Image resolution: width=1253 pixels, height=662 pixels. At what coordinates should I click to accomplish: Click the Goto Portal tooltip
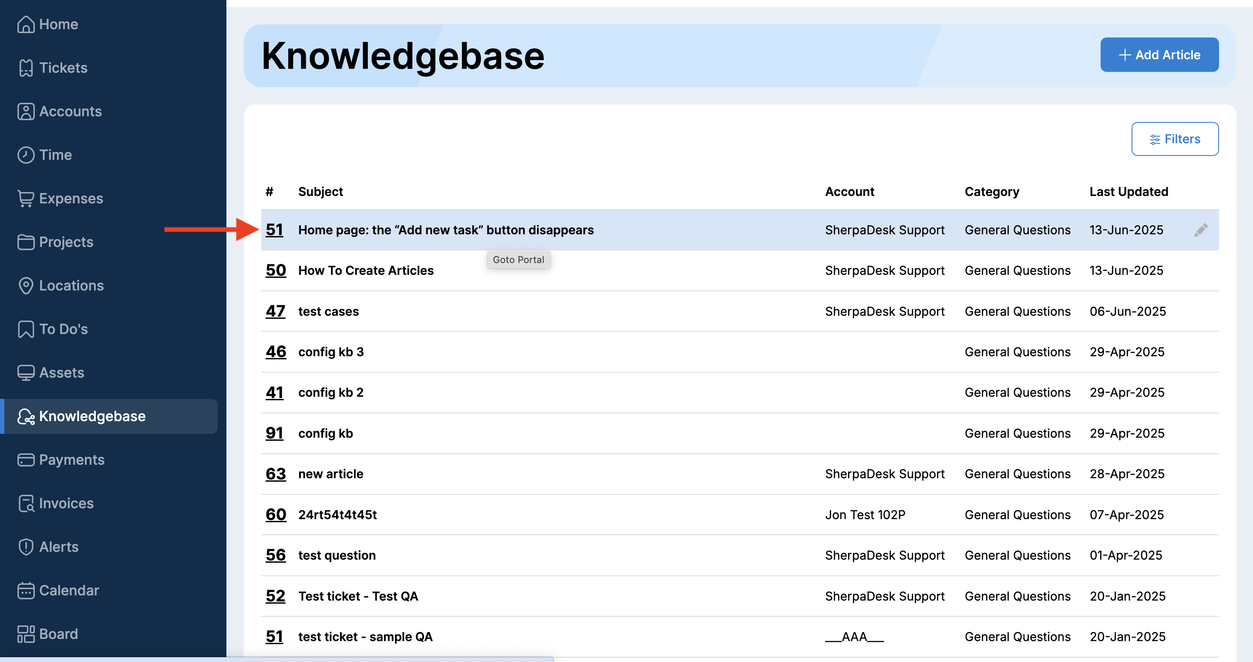(x=518, y=260)
